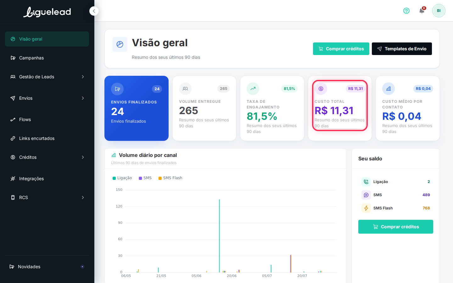
Task: Open Templates de Envio
Action: coord(402,49)
